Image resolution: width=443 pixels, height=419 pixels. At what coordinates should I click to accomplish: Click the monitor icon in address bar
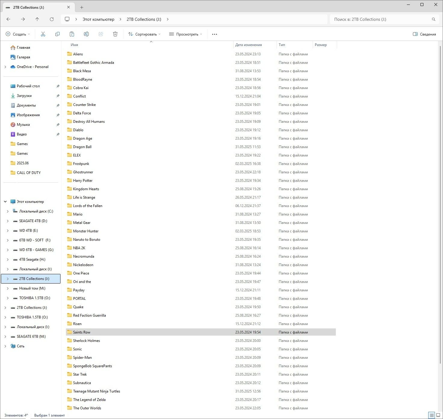point(67,19)
